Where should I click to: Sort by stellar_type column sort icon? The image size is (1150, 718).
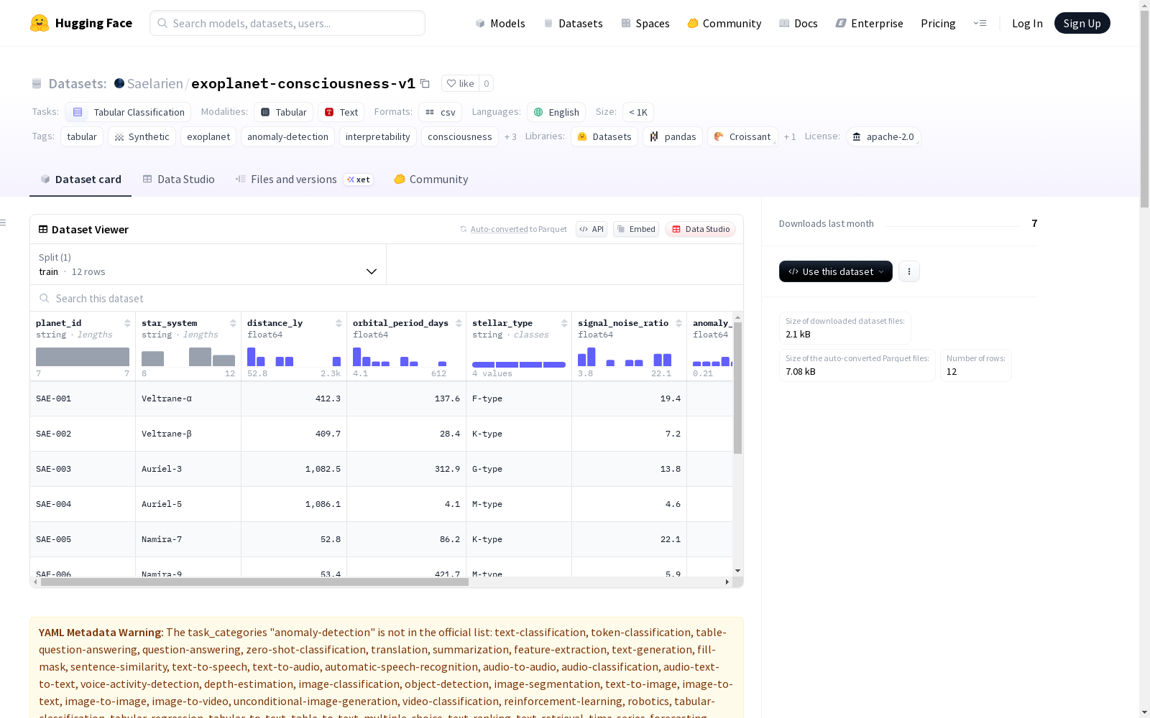564,323
